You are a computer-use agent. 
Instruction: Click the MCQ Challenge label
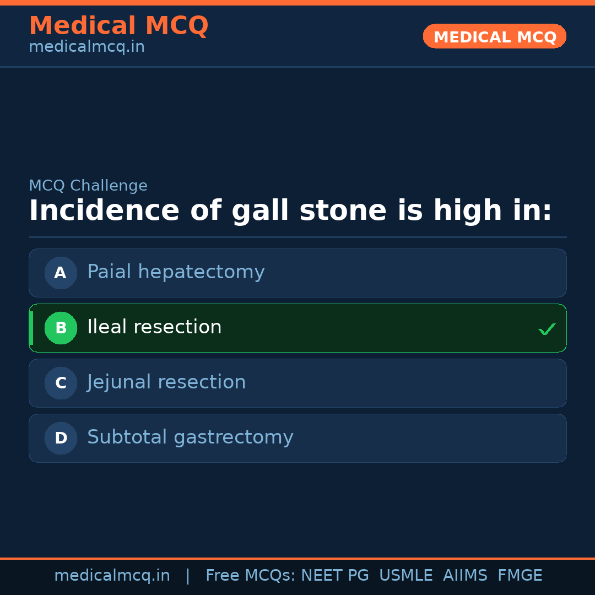click(88, 186)
